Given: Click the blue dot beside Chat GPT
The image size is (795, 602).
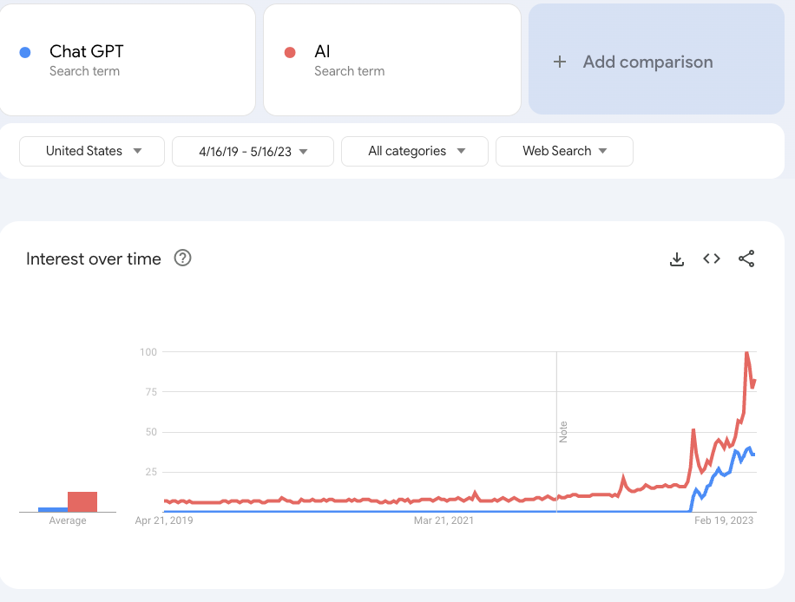Looking at the screenshot, I should click(x=25, y=52).
